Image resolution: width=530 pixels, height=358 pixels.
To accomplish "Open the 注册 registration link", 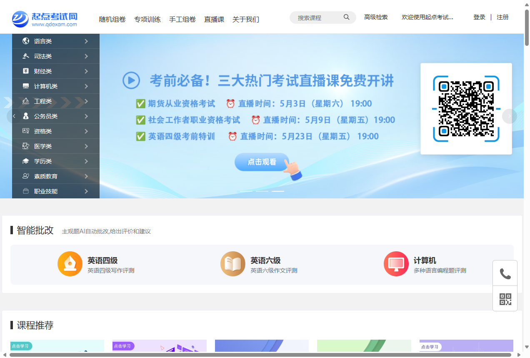I will click(x=503, y=18).
